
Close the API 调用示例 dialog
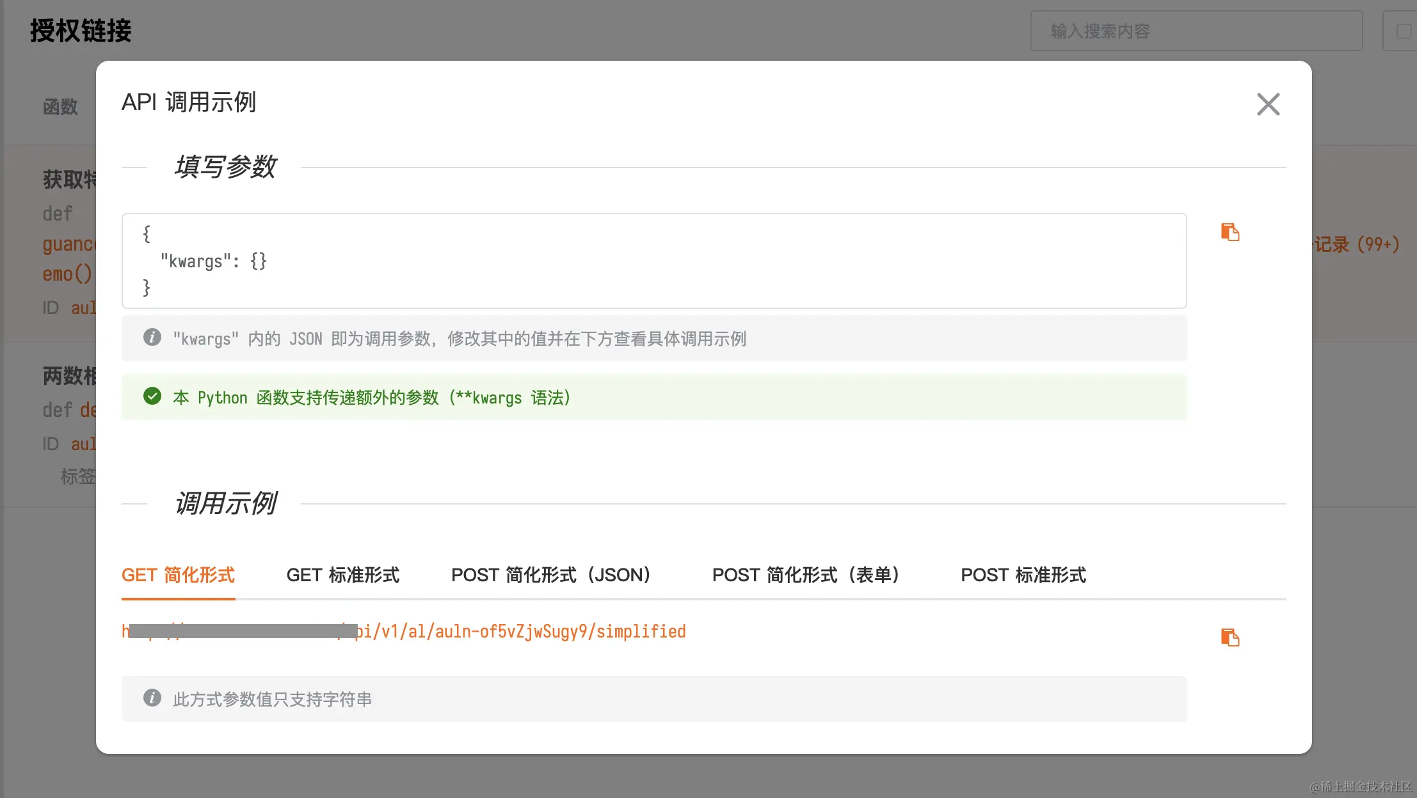point(1268,104)
